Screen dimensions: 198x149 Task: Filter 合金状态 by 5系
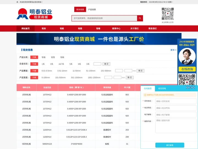pyautogui.click(x=71, y=64)
